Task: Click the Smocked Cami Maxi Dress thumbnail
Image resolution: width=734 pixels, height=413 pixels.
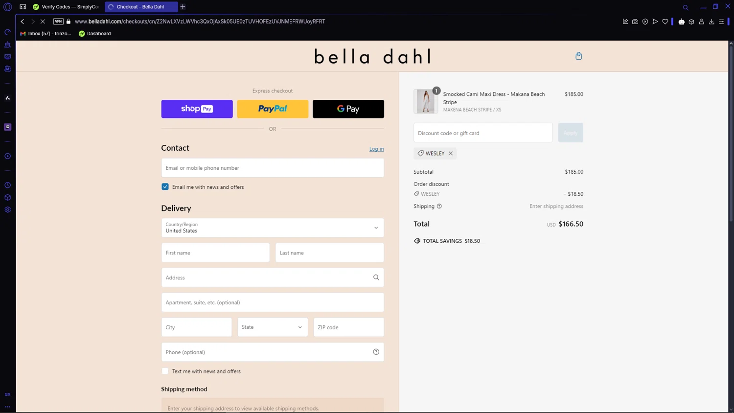Action: (426, 101)
